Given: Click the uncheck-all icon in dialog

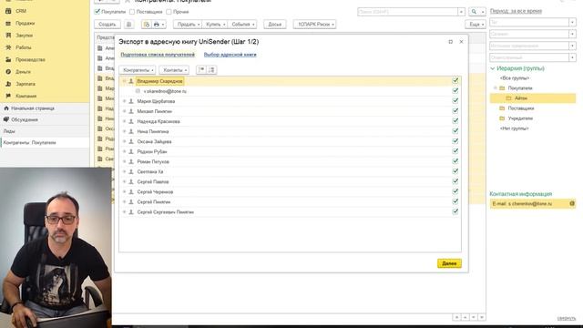Looking at the screenshot, I should (212, 69).
